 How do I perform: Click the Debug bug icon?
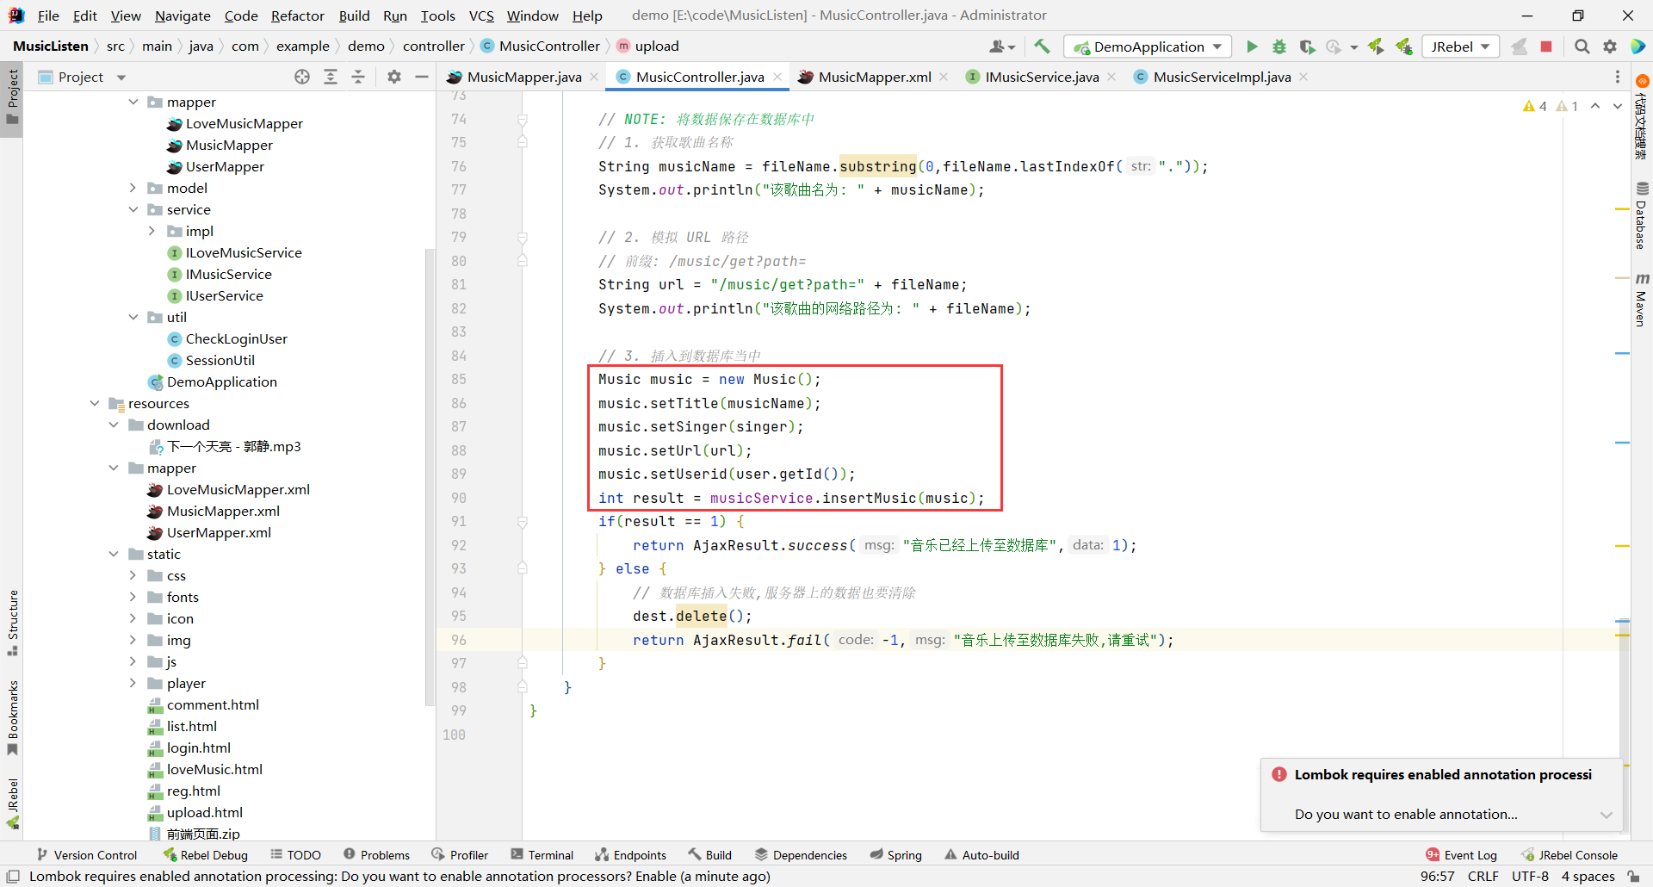coord(1279,47)
